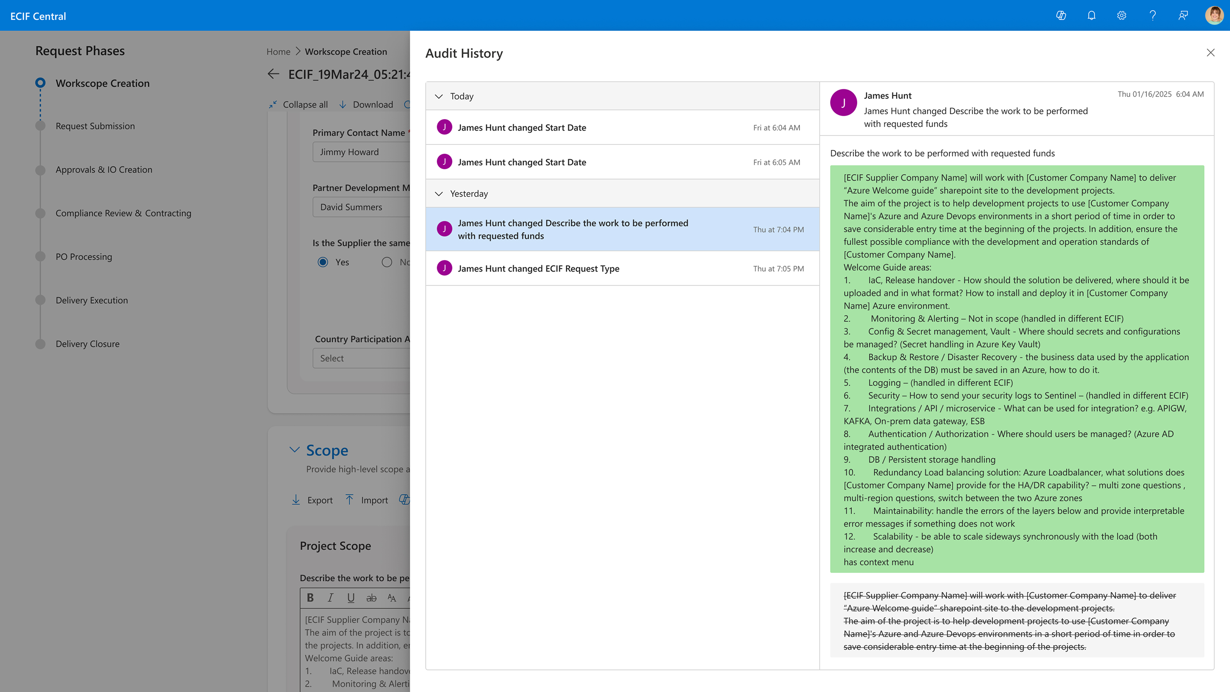This screenshot has width=1230, height=692.
Task: Toggle Bold formatting in editor toolbar
Action: (310, 598)
